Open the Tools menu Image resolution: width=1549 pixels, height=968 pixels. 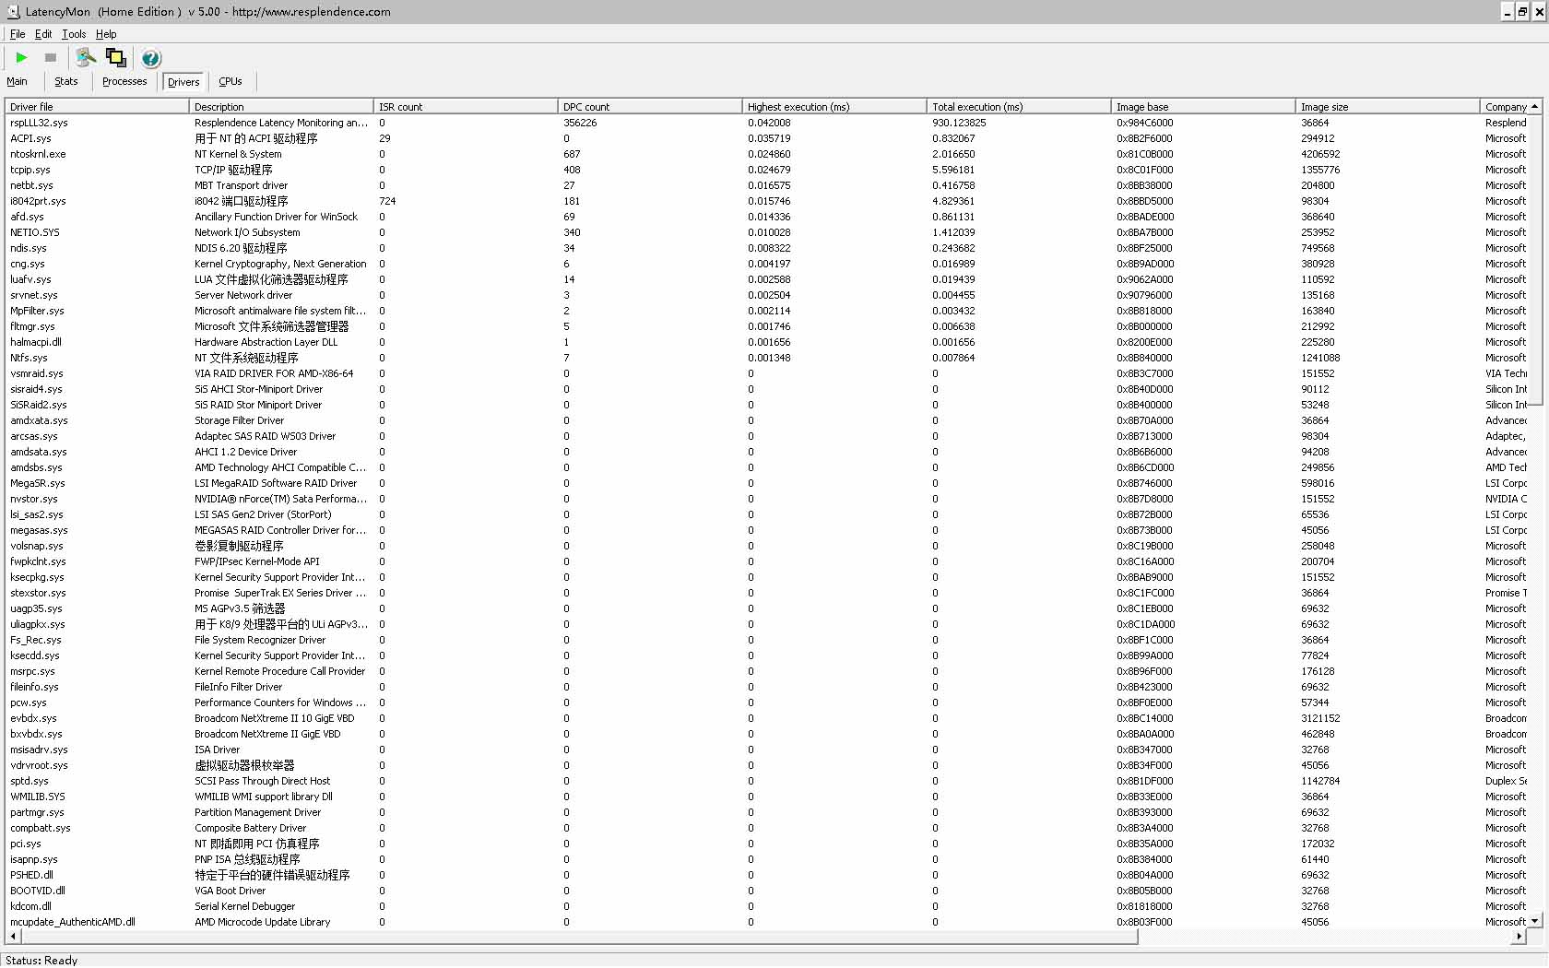(74, 34)
